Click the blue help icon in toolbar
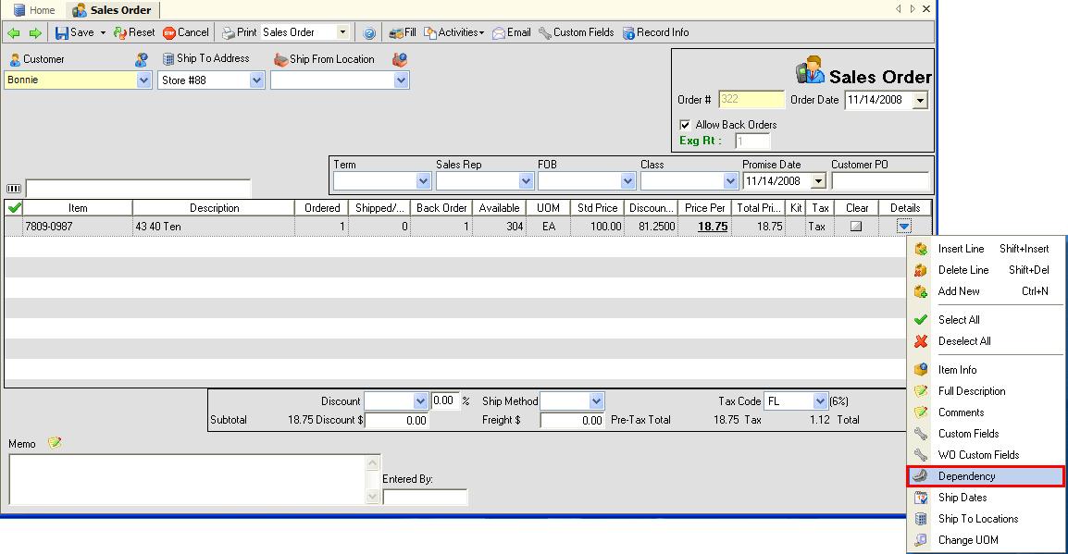The image size is (1068, 554). click(x=369, y=32)
